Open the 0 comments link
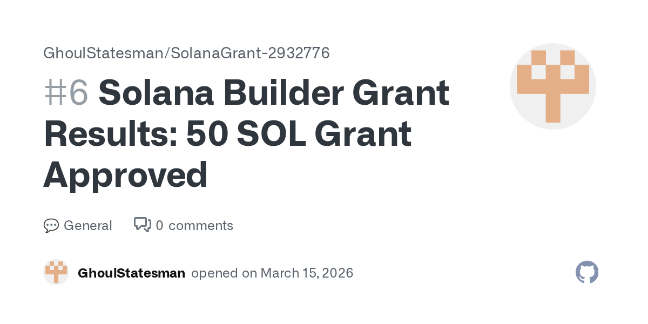Image resolution: width=648 pixels, height=324 pixels. pyautogui.click(x=194, y=226)
